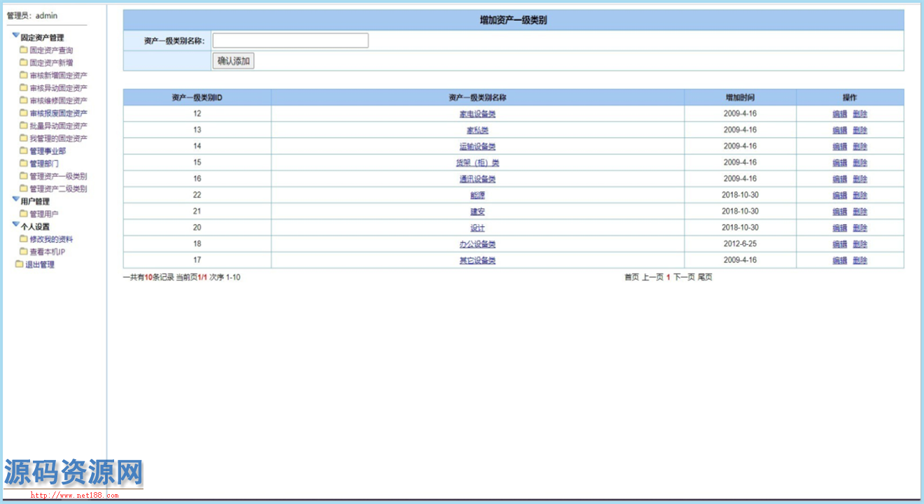
Task: Open the 办公设备类 category link
Action: 477,244
